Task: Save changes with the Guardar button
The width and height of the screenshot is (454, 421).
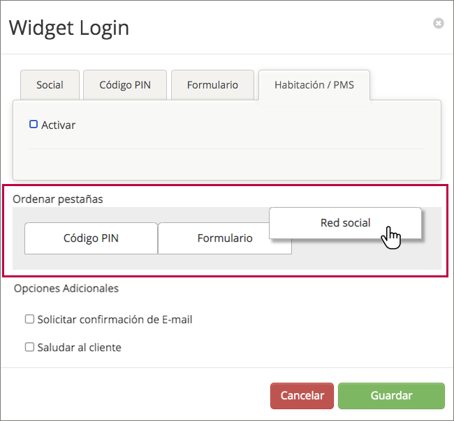Action: (x=391, y=395)
